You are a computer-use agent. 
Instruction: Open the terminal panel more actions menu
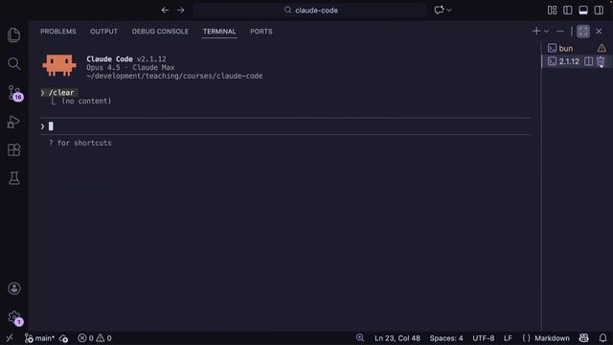click(x=559, y=32)
